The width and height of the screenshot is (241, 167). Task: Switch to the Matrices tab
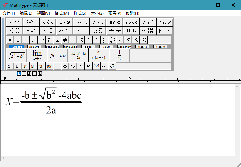[x=70, y=47]
